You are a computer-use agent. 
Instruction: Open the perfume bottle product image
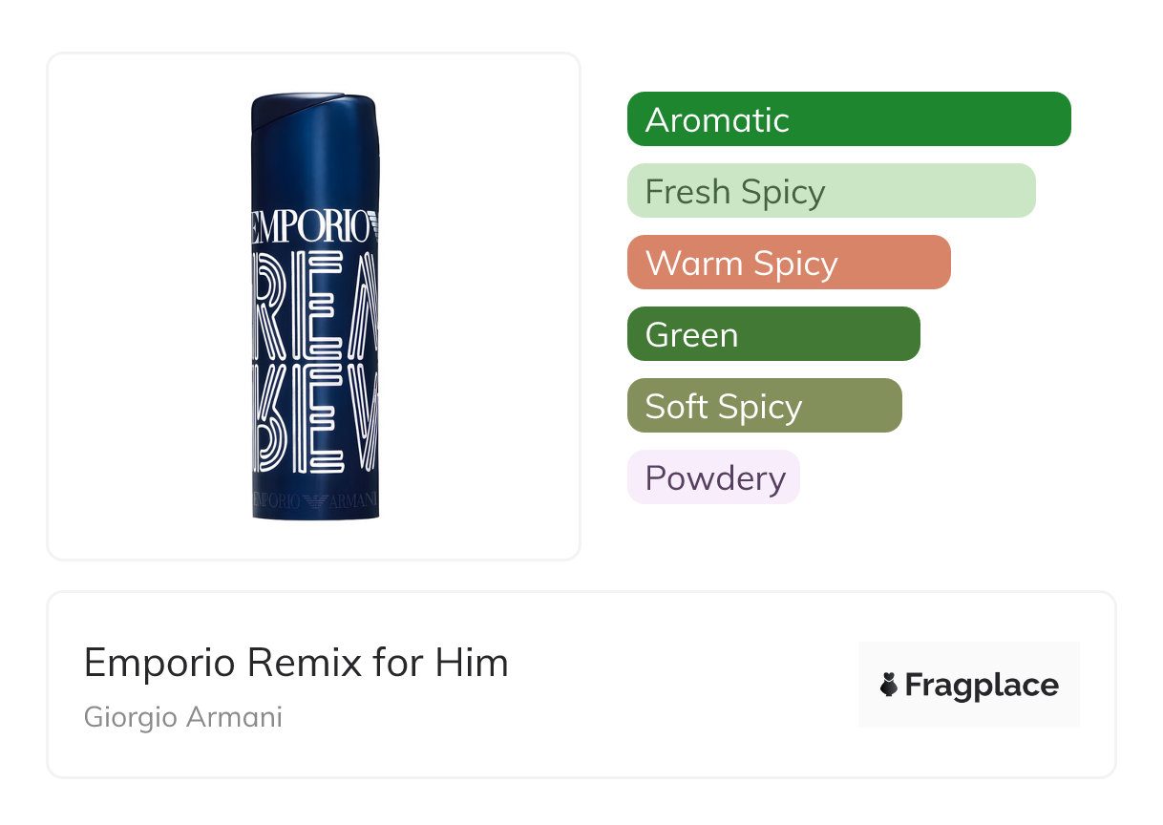tap(315, 306)
